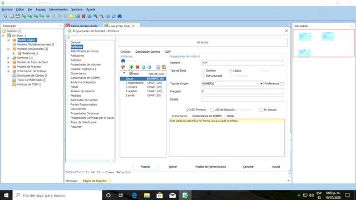Open Microsoft Edge from taskbar
Screen dimensions: 356x200
(x=134, y=195)
